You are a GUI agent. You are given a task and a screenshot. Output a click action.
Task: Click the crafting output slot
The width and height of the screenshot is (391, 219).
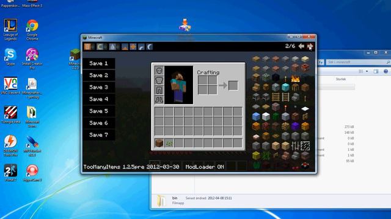click(x=233, y=85)
